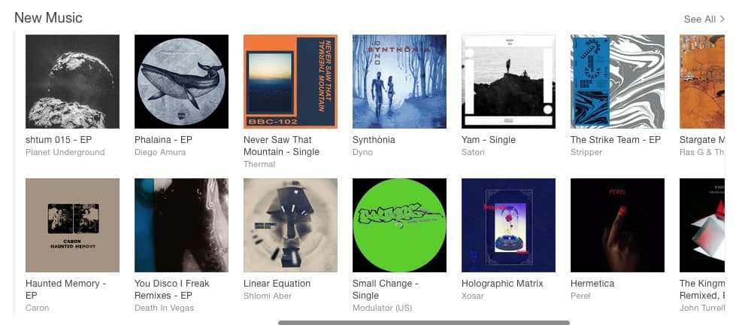
Task: Open the Shlomi Aber artist link
Action: (x=268, y=296)
